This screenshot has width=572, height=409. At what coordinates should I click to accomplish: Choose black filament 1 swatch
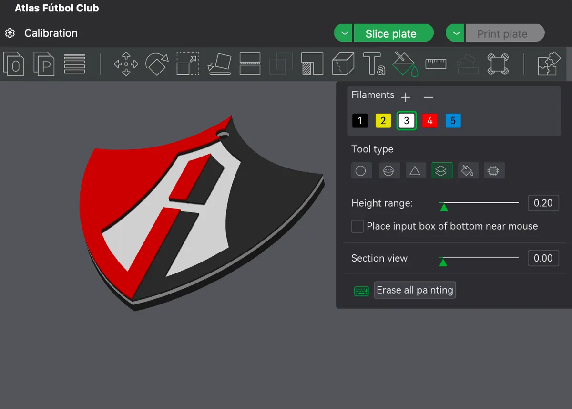(x=360, y=121)
